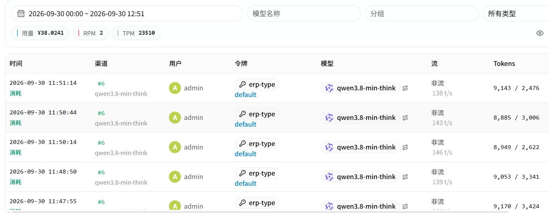Click the qwen icon in the 11:50:14 row
Screen dimensions: 549x213
329,147
